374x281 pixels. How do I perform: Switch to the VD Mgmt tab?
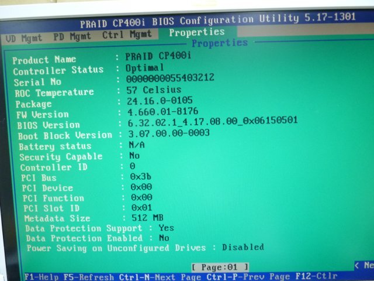23,38
